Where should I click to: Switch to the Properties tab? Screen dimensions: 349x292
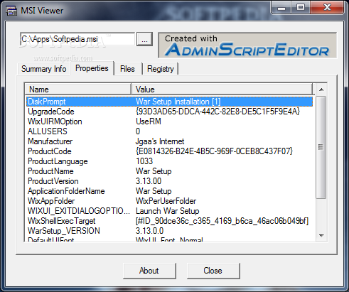92,68
